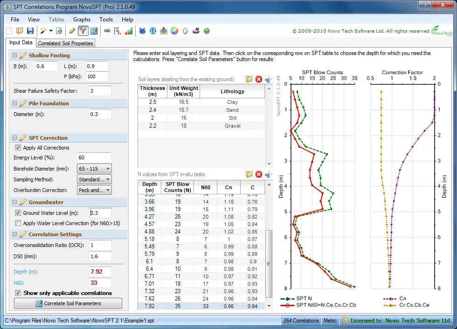Select the Clay lithology cell
The width and height of the screenshot is (457, 329).
tap(232, 102)
